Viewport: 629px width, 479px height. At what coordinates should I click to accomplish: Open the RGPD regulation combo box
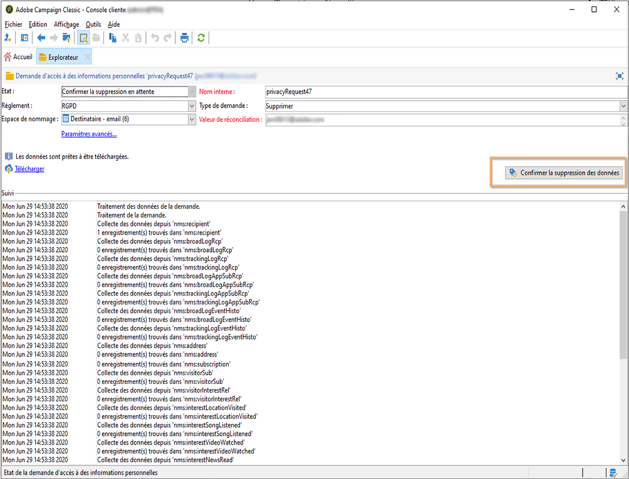point(128,106)
